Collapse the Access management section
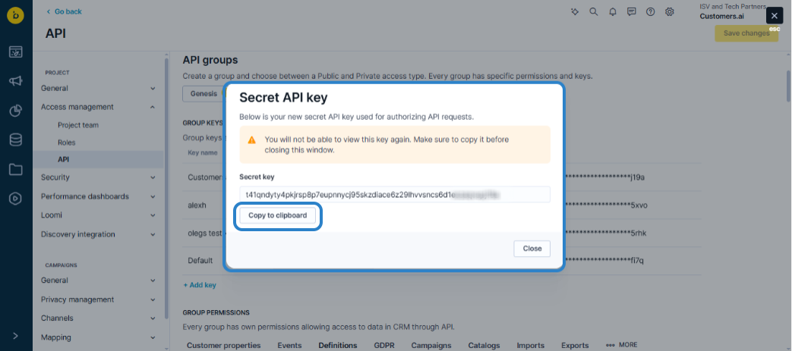 (x=153, y=107)
